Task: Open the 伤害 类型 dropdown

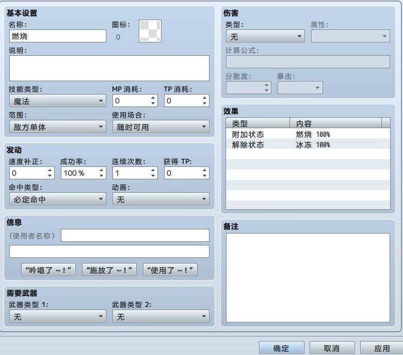Action: pyautogui.click(x=265, y=36)
